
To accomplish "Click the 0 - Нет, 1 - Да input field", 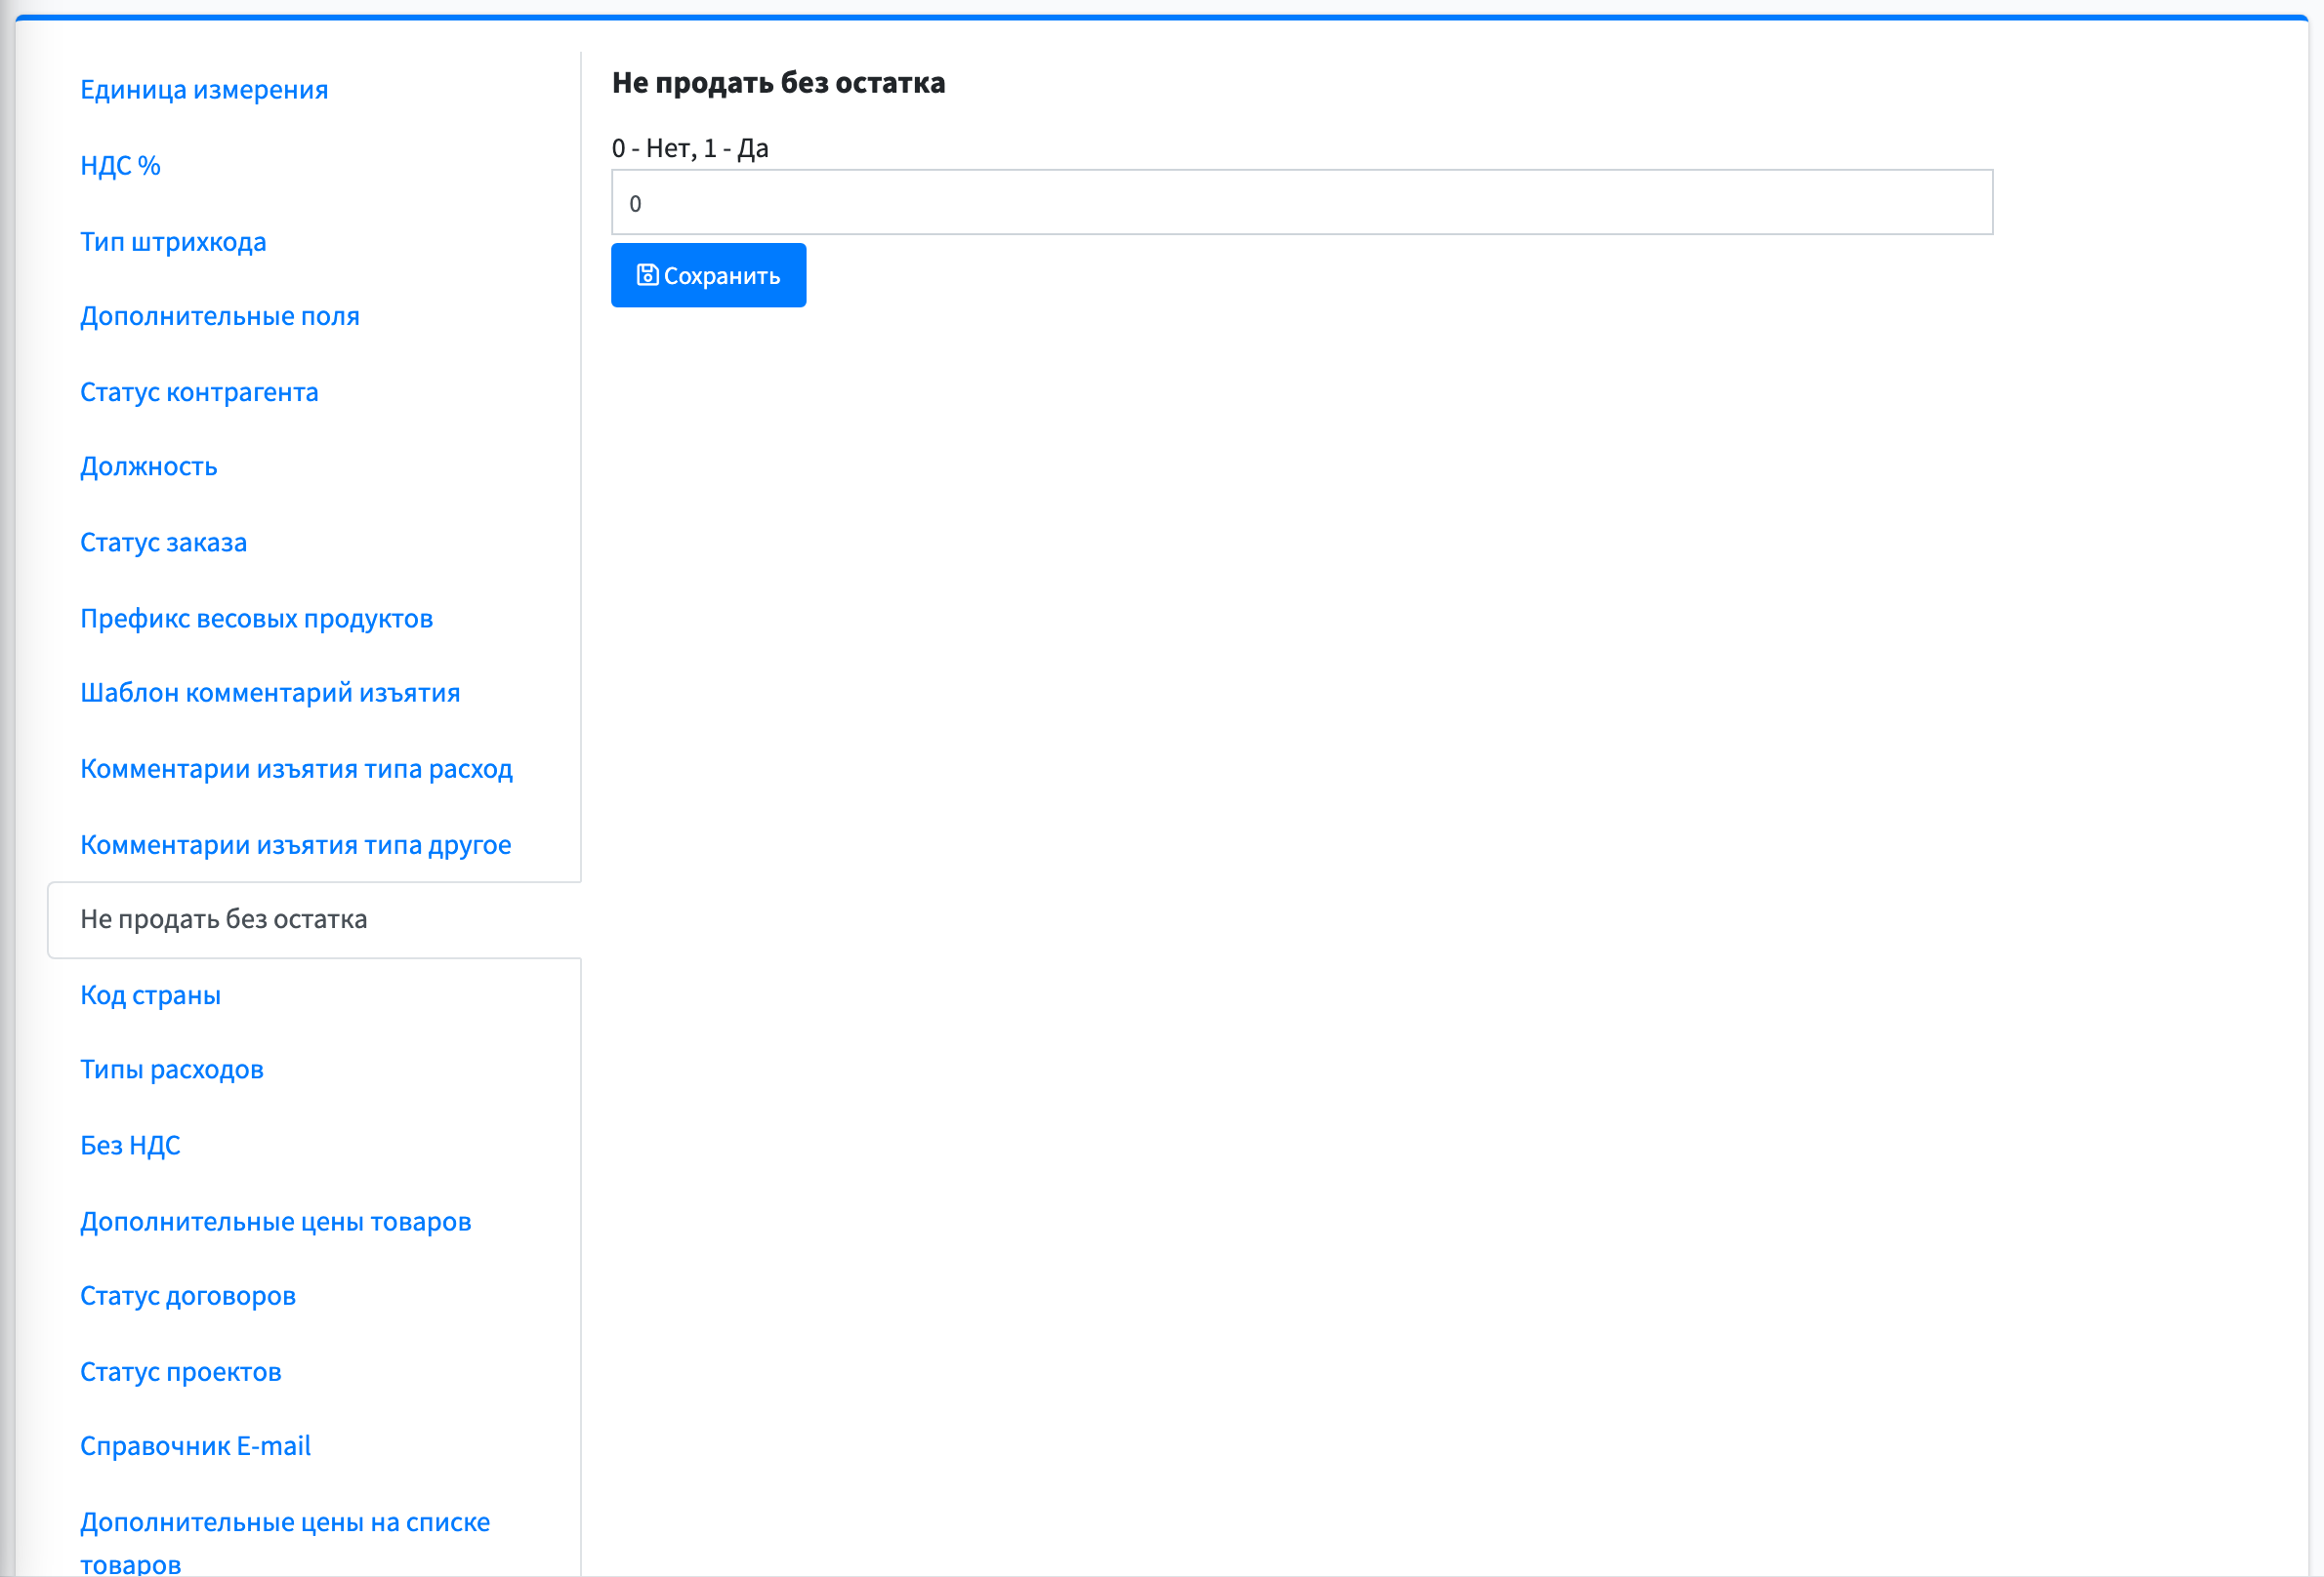I will pos(1301,202).
